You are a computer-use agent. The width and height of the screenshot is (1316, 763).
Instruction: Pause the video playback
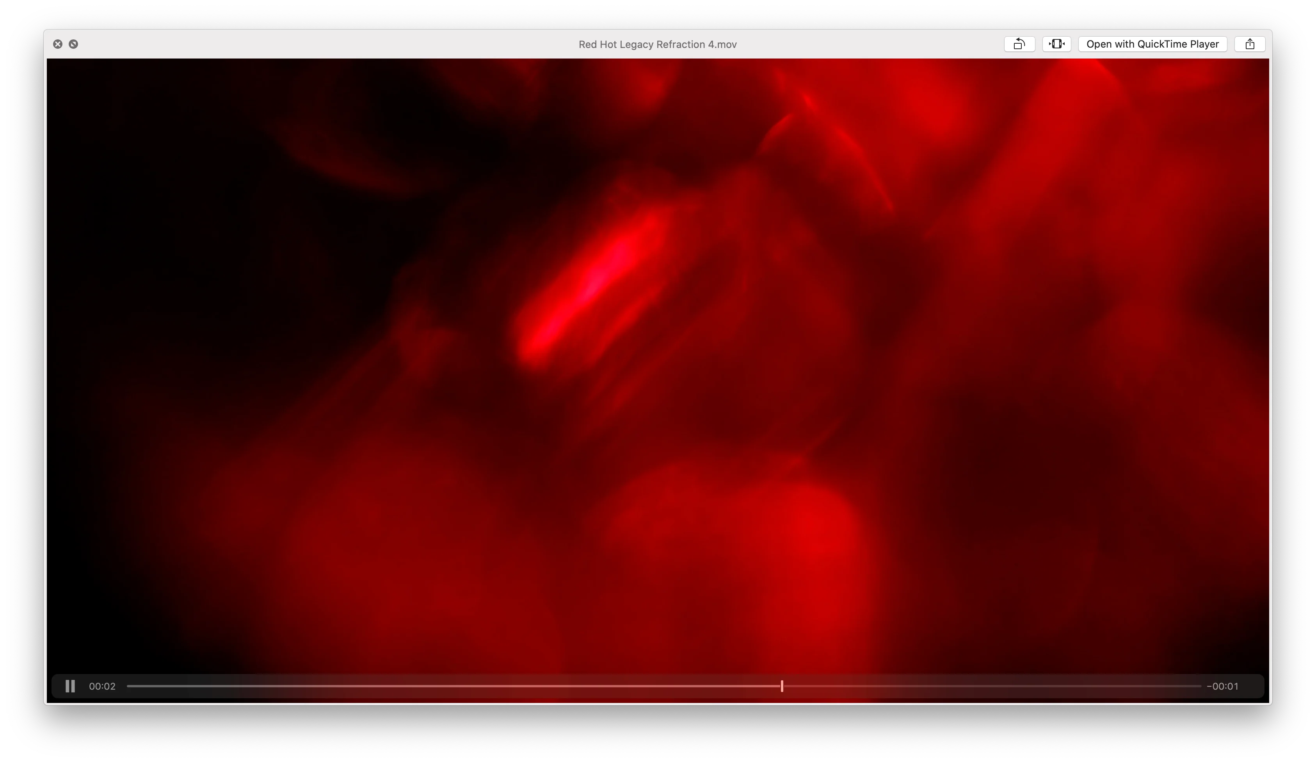pyautogui.click(x=70, y=686)
